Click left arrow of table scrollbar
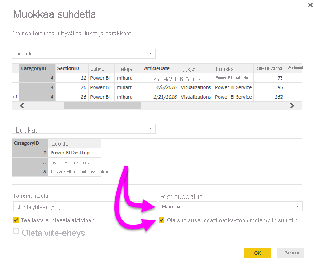The image size is (314, 268). pos(22,105)
